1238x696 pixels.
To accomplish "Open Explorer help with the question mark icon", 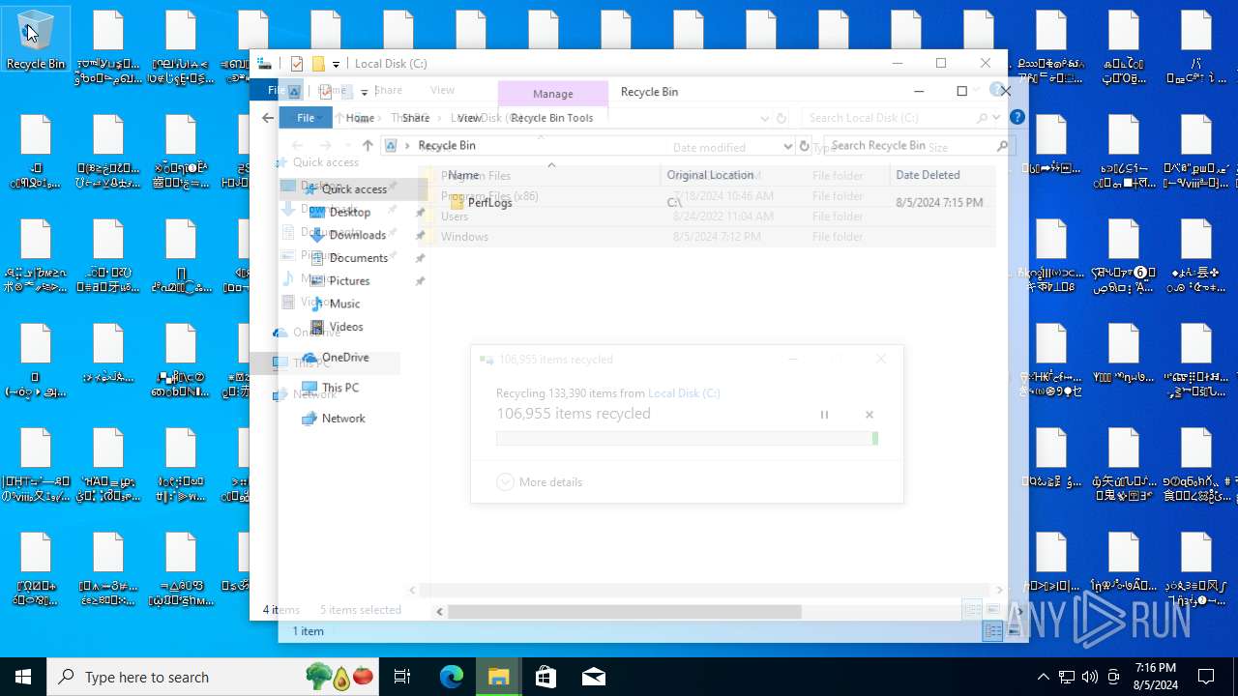I will click(x=1017, y=118).
